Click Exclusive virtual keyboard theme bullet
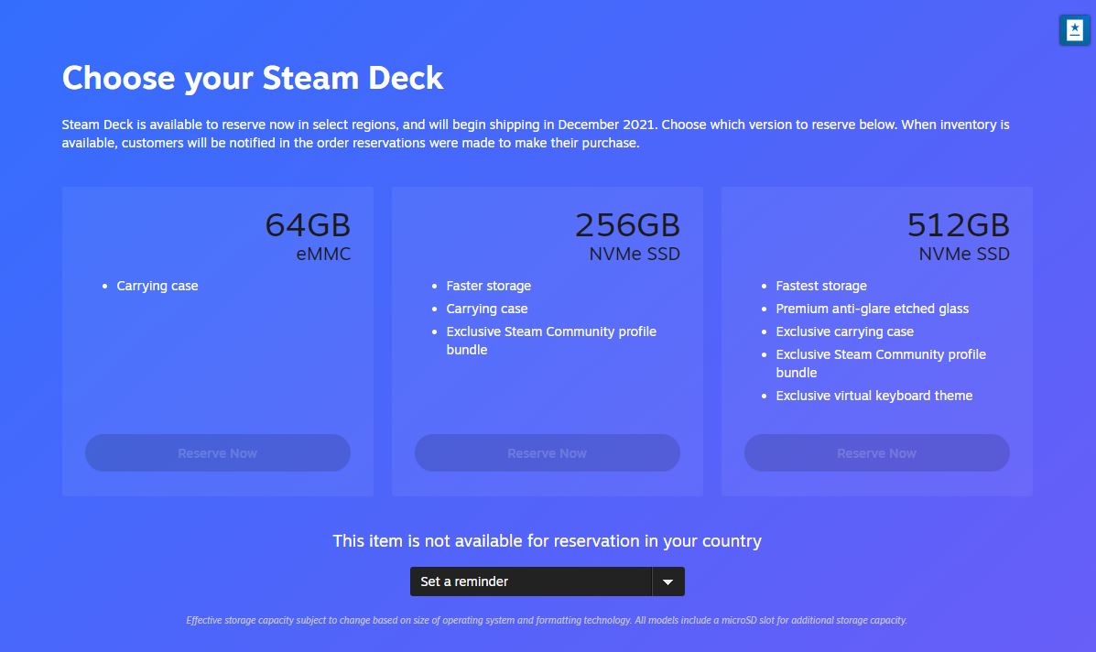The width and height of the screenshot is (1096, 652). tap(874, 396)
